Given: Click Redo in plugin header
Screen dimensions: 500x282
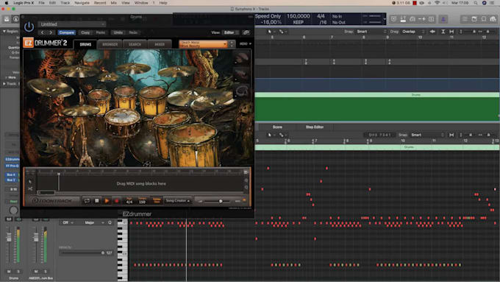Looking at the screenshot, I should (133, 32).
